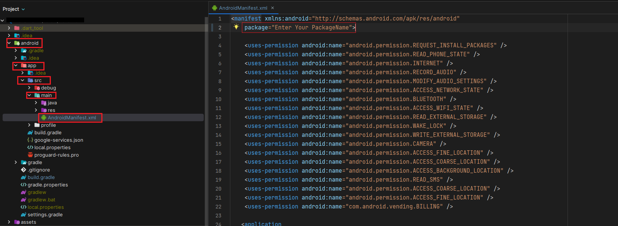Collapse the main folder
The image size is (618, 226).
(x=30, y=95)
